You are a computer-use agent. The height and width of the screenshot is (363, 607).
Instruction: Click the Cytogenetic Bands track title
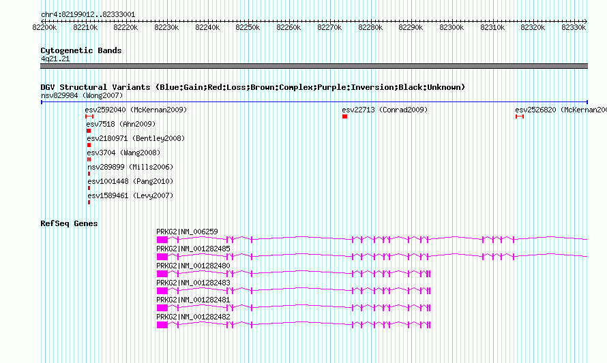click(x=81, y=50)
